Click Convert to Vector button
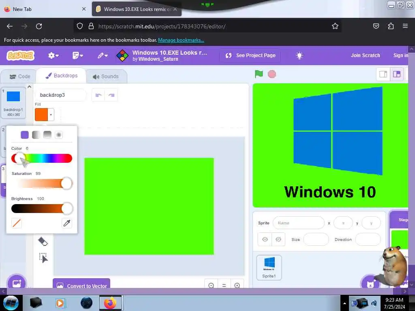 (81, 284)
